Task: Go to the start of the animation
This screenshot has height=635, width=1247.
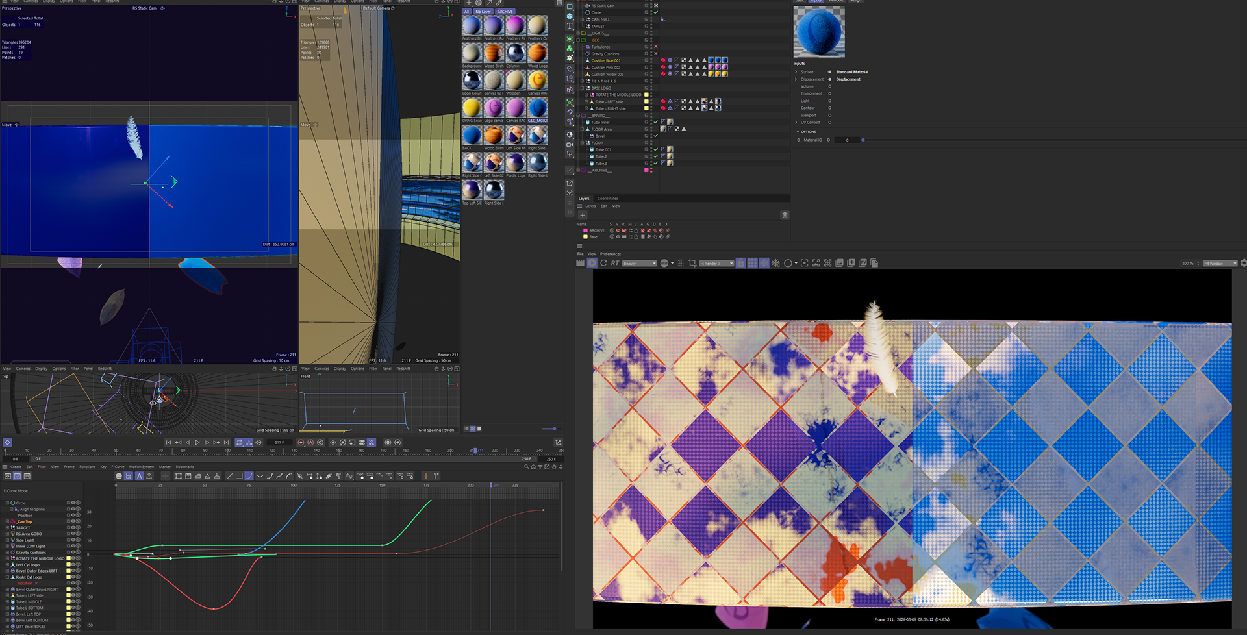Action: pyautogui.click(x=168, y=442)
